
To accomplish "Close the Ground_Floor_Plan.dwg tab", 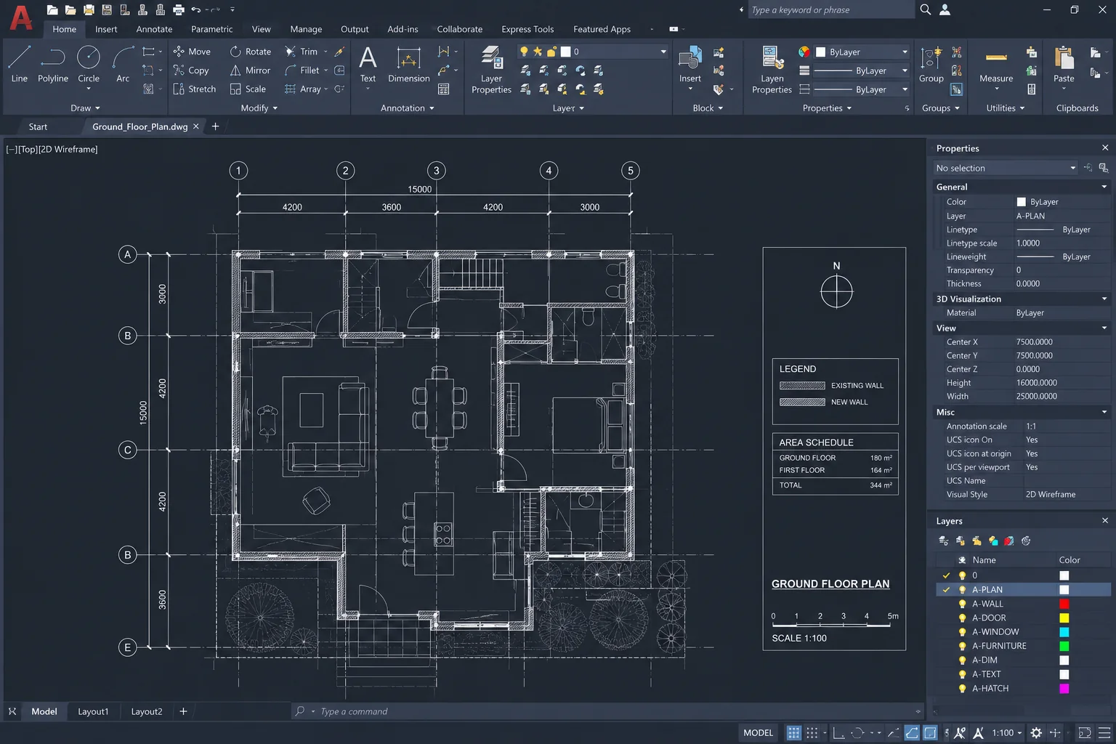I will point(196,126).
